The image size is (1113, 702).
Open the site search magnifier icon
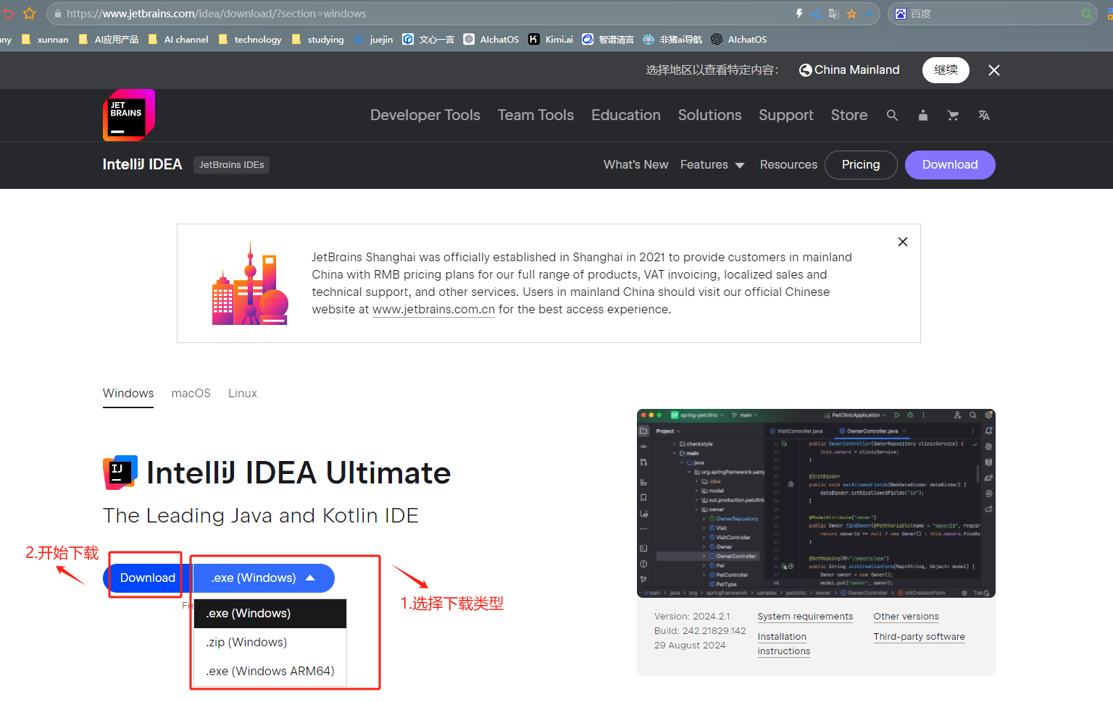point(892,115)
